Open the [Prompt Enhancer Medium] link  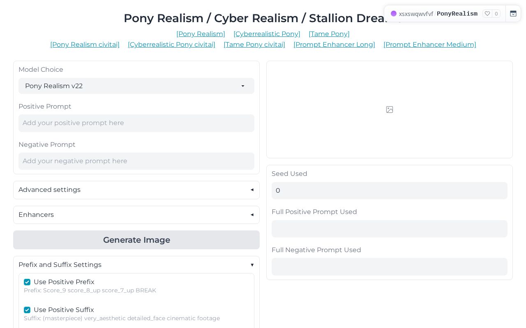coord(430,45)
